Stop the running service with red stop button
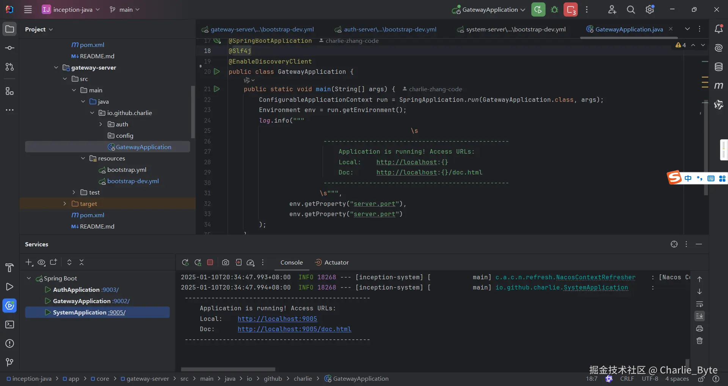728x386 pixels. click(210, 262)
